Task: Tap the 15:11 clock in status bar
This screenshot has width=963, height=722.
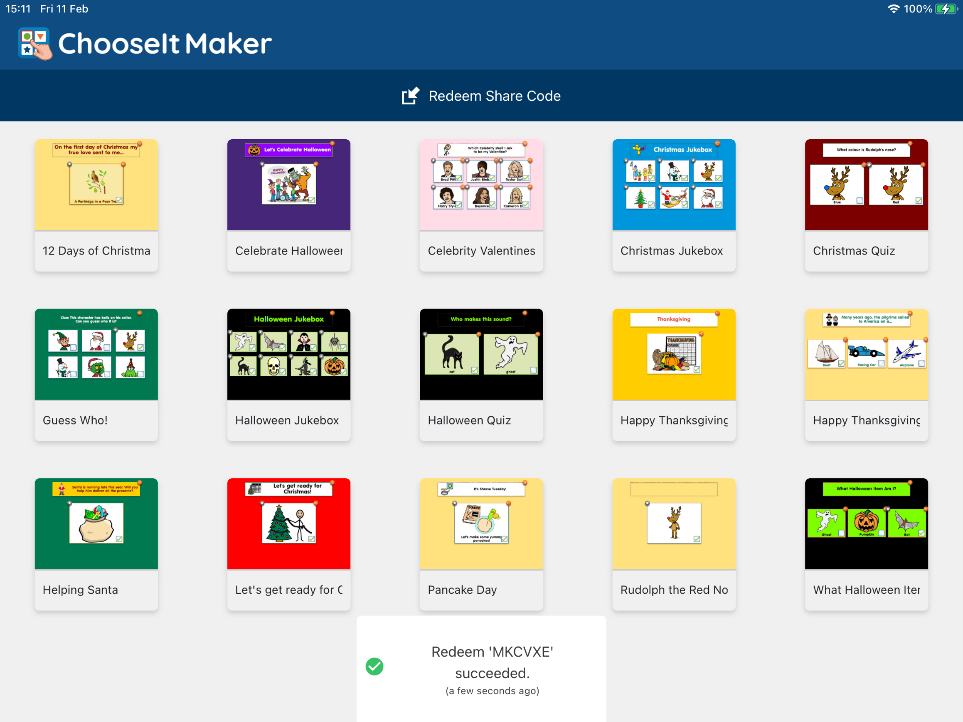Action: (x=18, y=9)
